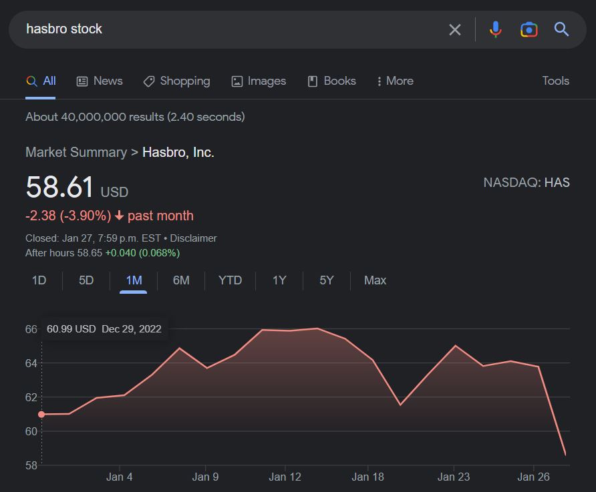Open the Disclaimer link

193,238
